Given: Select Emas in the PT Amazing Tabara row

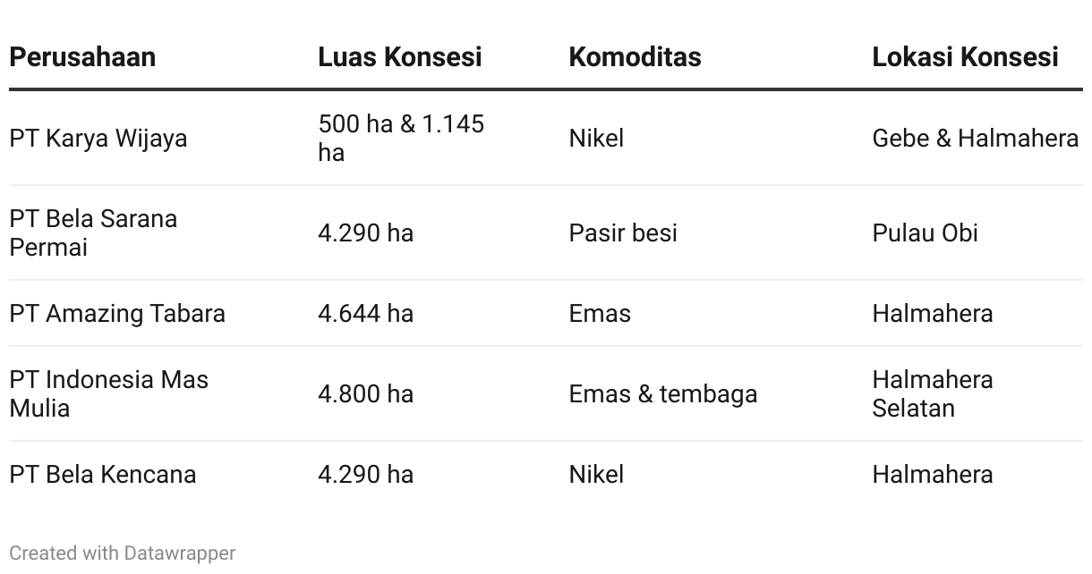Looking at the screenshot, I should click(600, 314).
